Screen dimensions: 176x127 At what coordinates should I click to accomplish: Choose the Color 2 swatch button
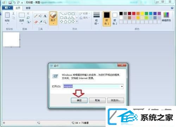pyautogui.click(x=115, y=19)
